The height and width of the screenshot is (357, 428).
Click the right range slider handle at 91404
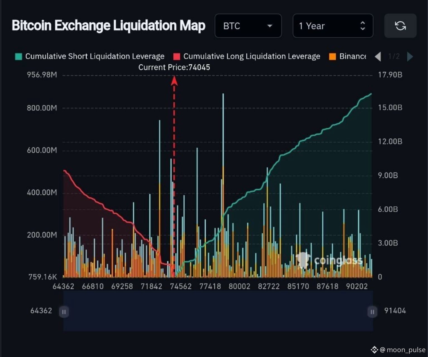372,312
